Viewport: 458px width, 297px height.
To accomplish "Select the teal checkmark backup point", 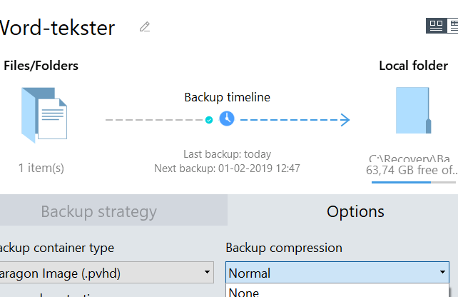I will 209,120.
